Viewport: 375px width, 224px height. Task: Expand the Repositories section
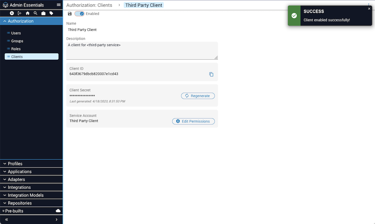(31, 203)
